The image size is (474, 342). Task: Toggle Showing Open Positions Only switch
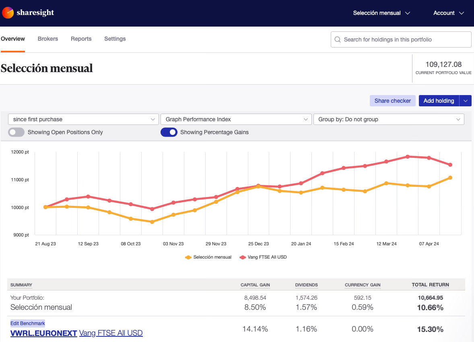[16, 132]
